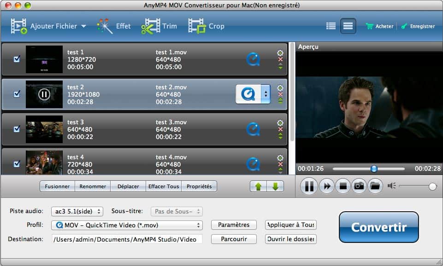Uncheck the checkbox for test 2
This screenshot has width=443, height=266.
coord(17,94)
